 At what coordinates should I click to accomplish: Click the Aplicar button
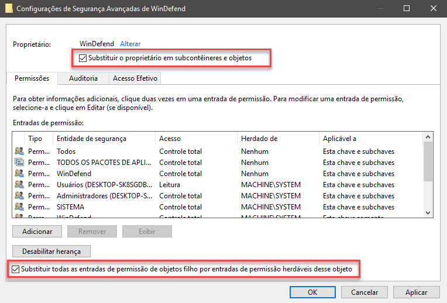coord(416,292)
